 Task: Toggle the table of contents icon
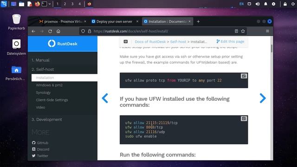[x=126, y=41]
